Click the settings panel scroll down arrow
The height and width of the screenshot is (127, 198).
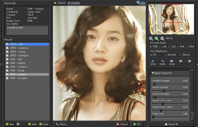click(192, 119)
